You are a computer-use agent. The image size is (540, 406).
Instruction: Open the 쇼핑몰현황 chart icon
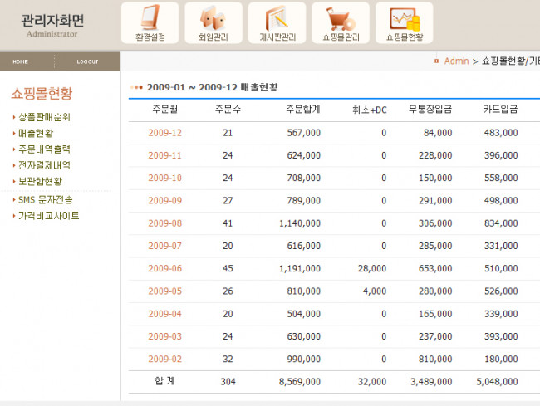coord(405,22)
